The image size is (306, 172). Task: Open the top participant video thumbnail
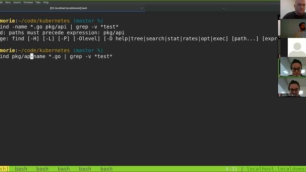point(293,10)
